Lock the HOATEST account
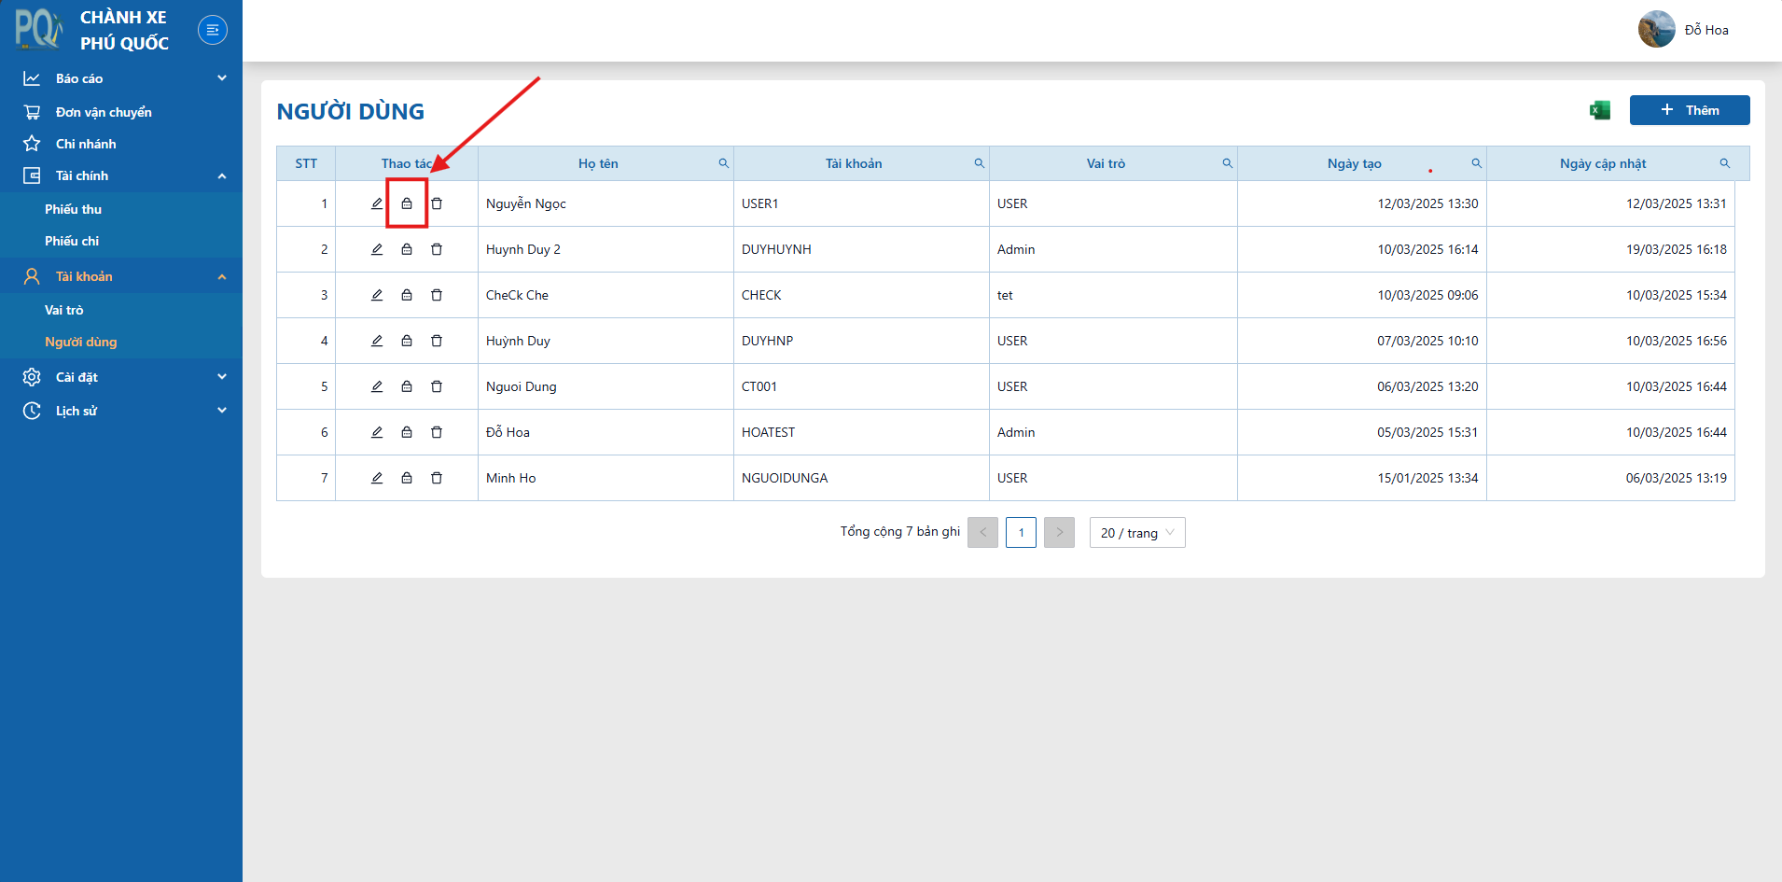Screen dimensions: 1782x882 [407, 432]
